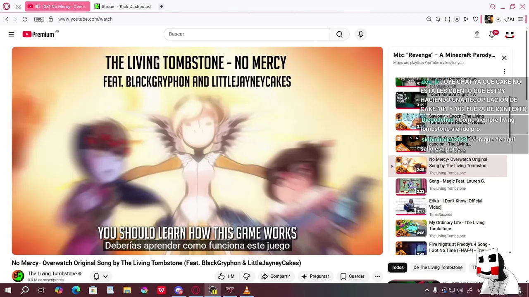This screenshot has height=297, width=529.
Task: Select the Todos filter chip
Action: [398, 267]
